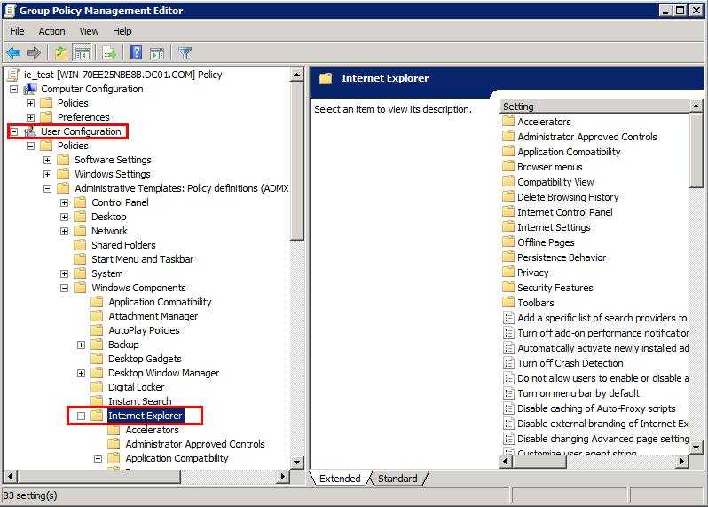Click the Security Features folder icon
This screenshot has height=507, width=708.
508,288
